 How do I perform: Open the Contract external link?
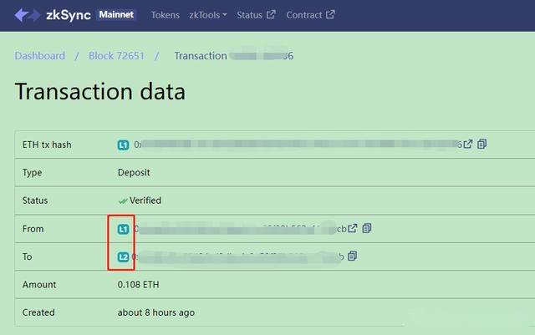click(x=310, y=15)
